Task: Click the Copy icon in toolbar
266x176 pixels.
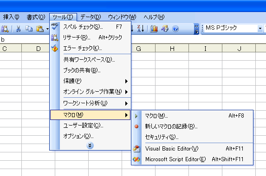Action: coord(29,29)
